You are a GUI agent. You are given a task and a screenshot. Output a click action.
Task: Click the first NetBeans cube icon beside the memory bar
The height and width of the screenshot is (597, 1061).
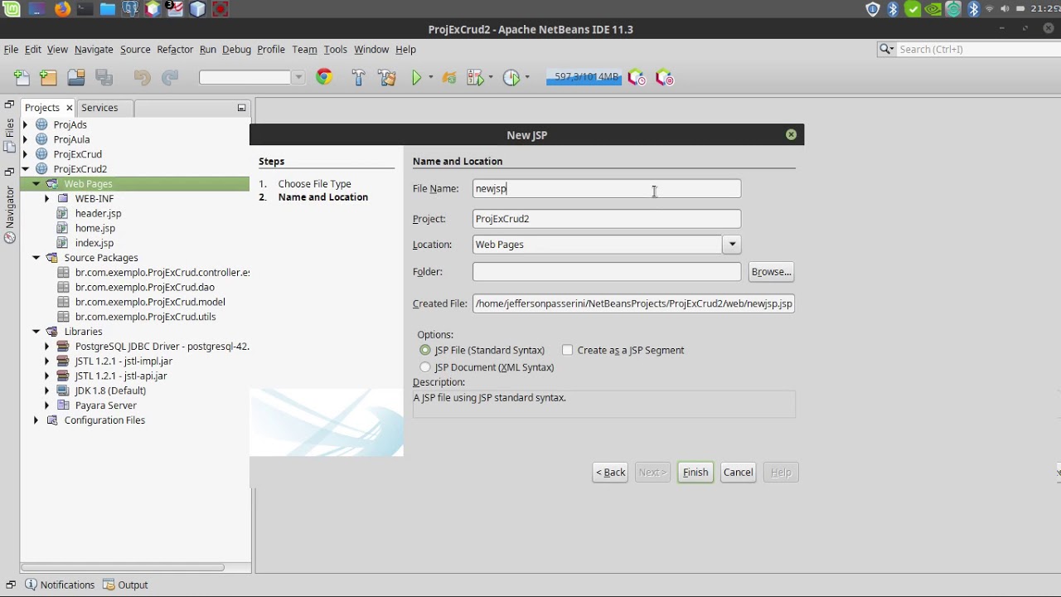[x=637, y=78]
